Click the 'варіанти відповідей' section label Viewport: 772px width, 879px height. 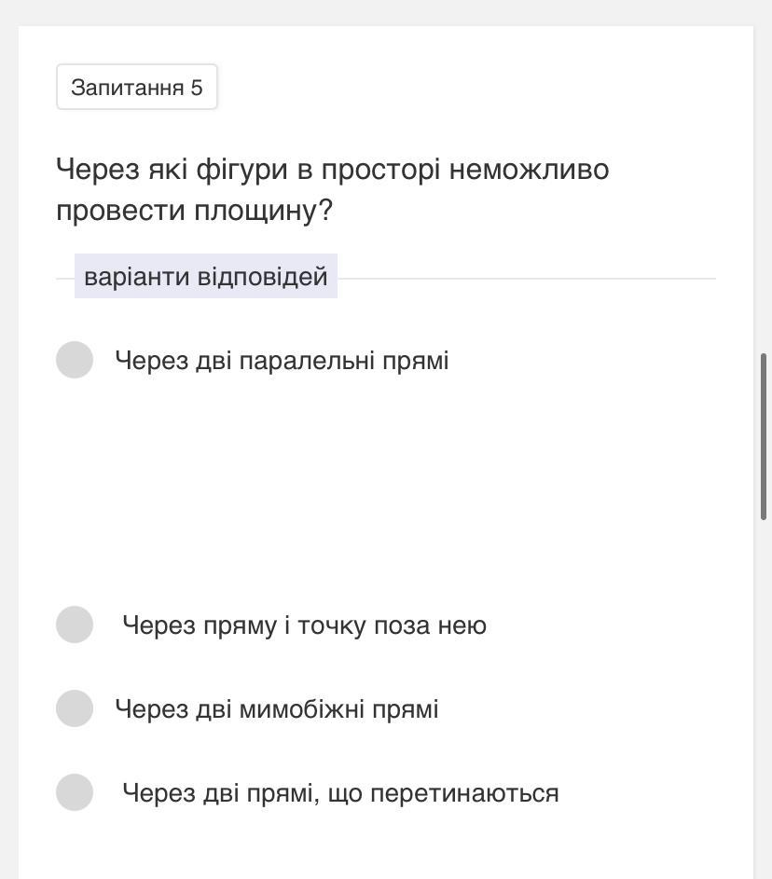(x=205, y=277)
